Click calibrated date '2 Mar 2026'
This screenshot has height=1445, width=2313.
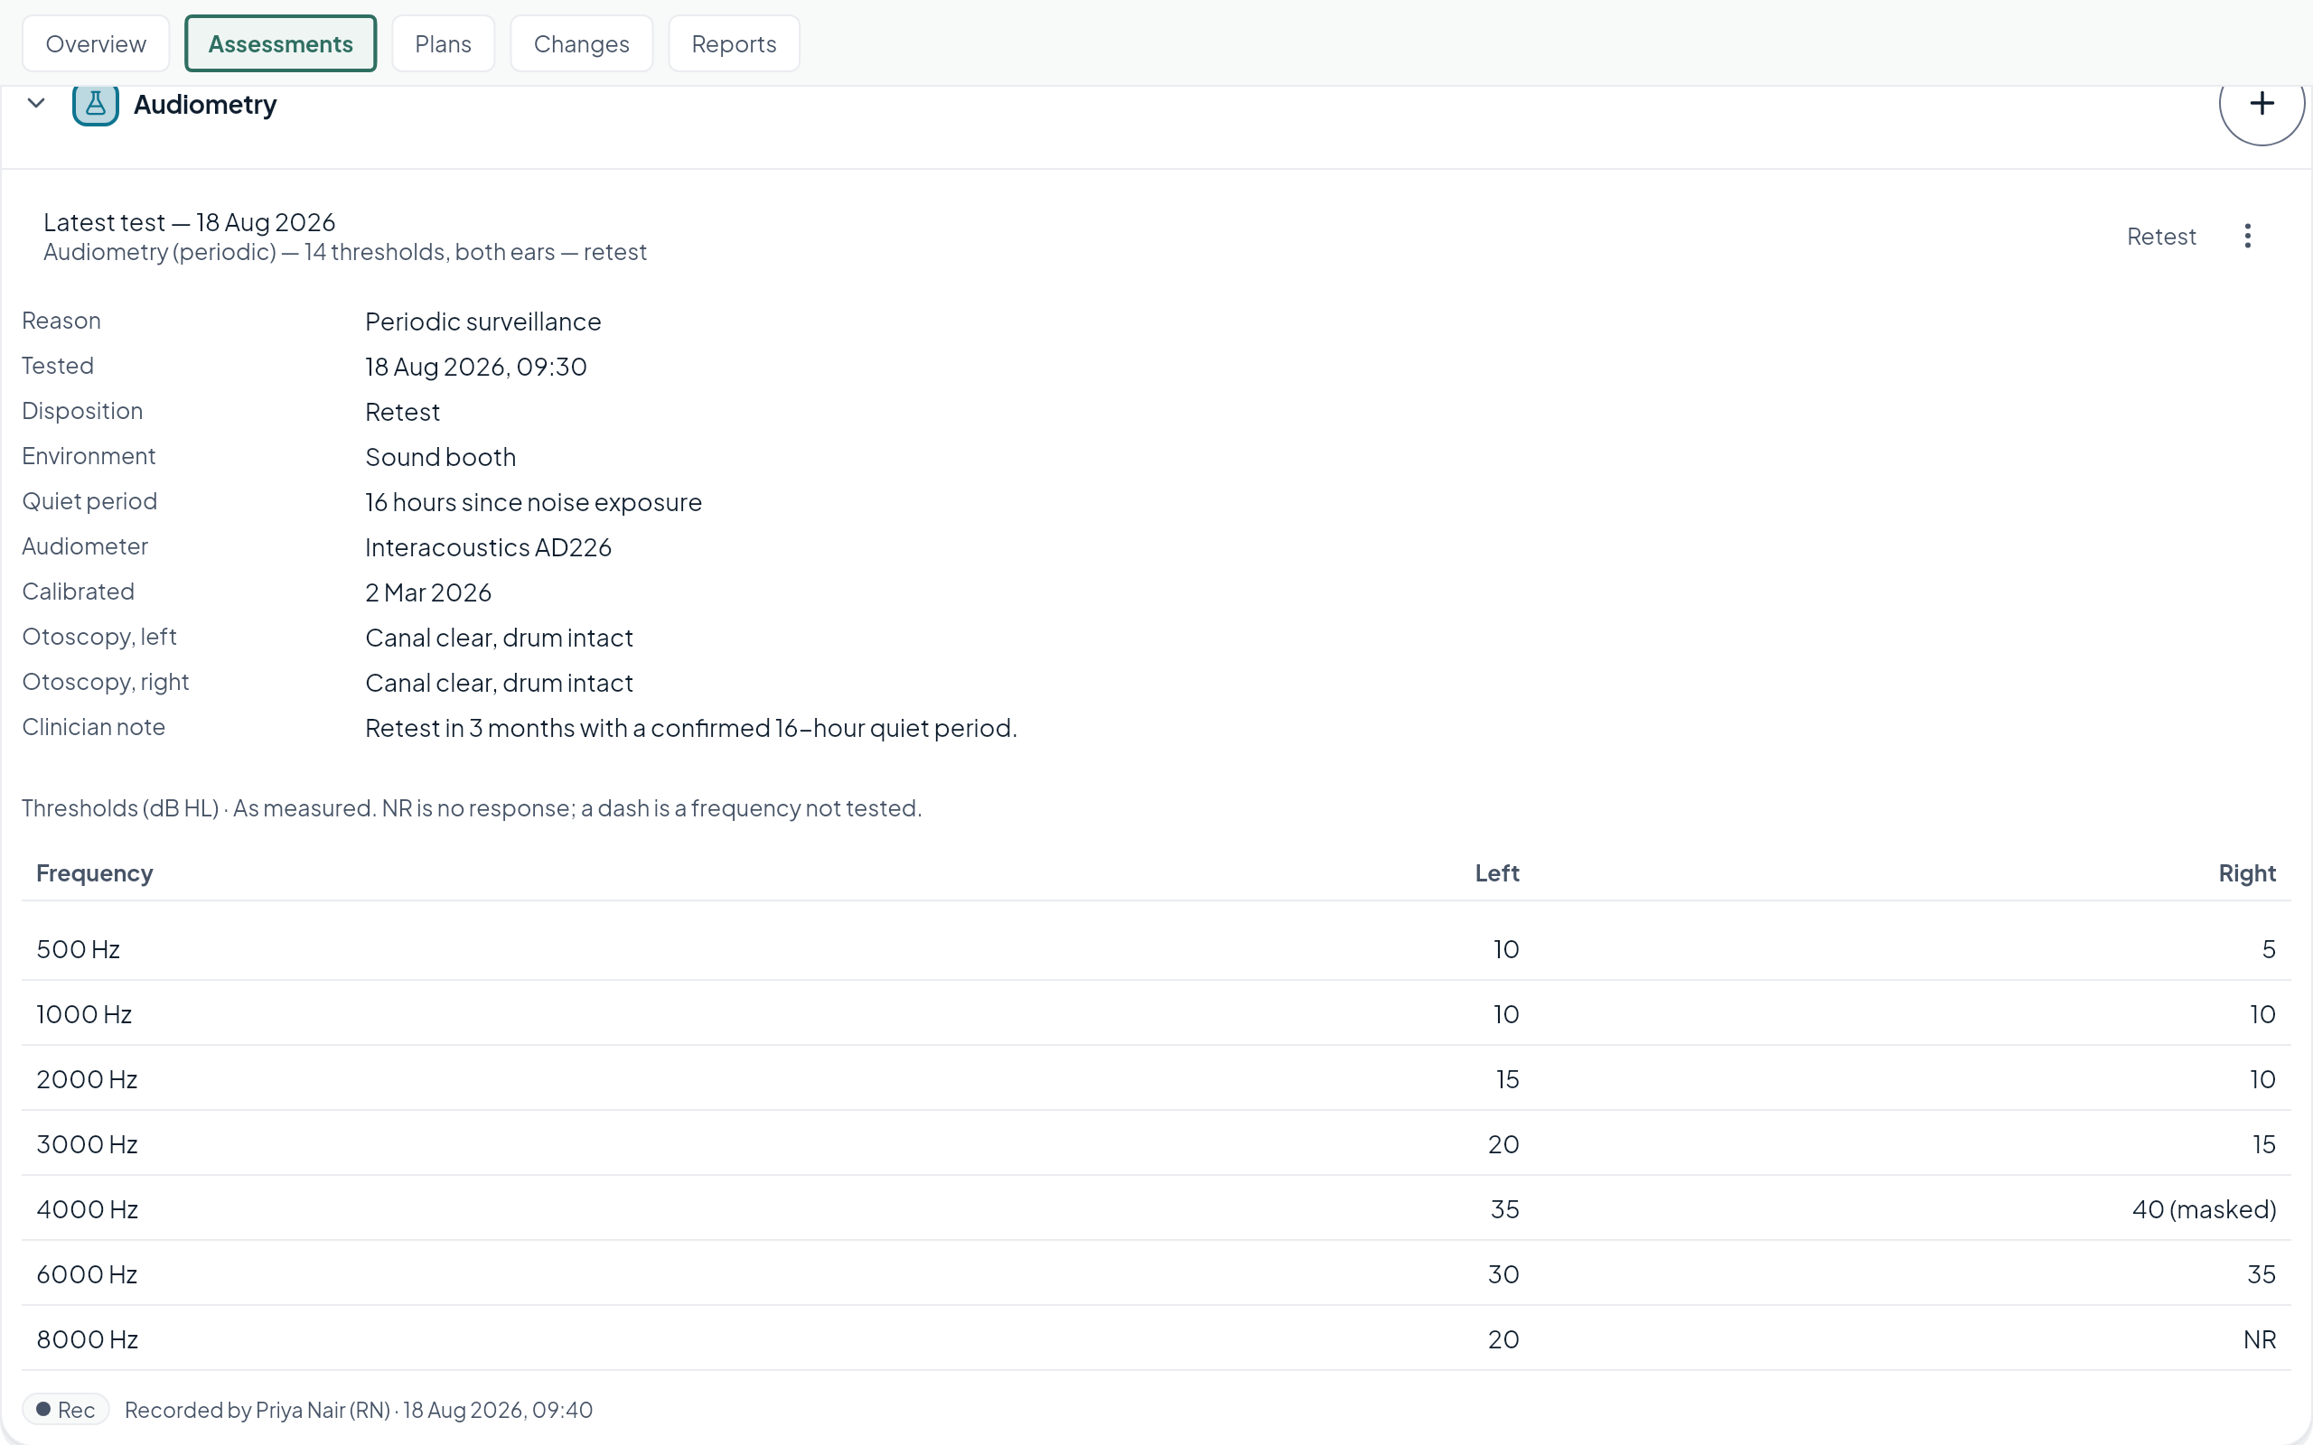point(428,592)
